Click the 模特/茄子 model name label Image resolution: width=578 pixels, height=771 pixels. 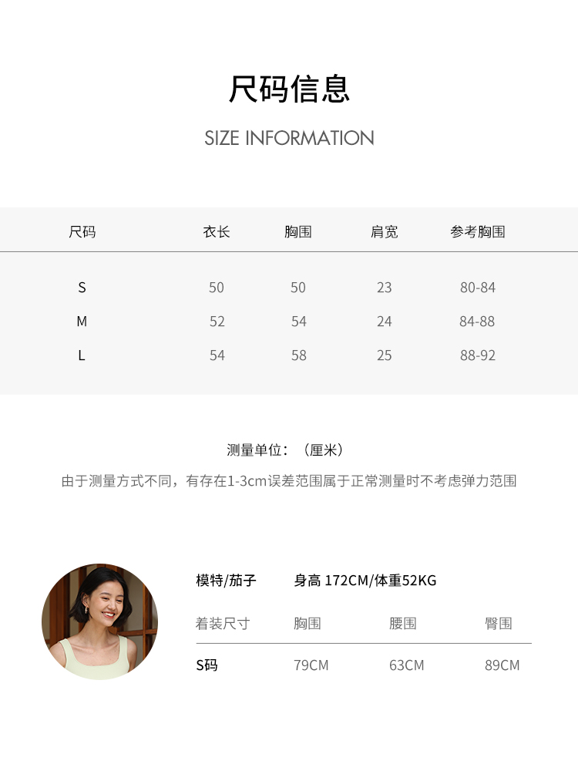(226, 581)
